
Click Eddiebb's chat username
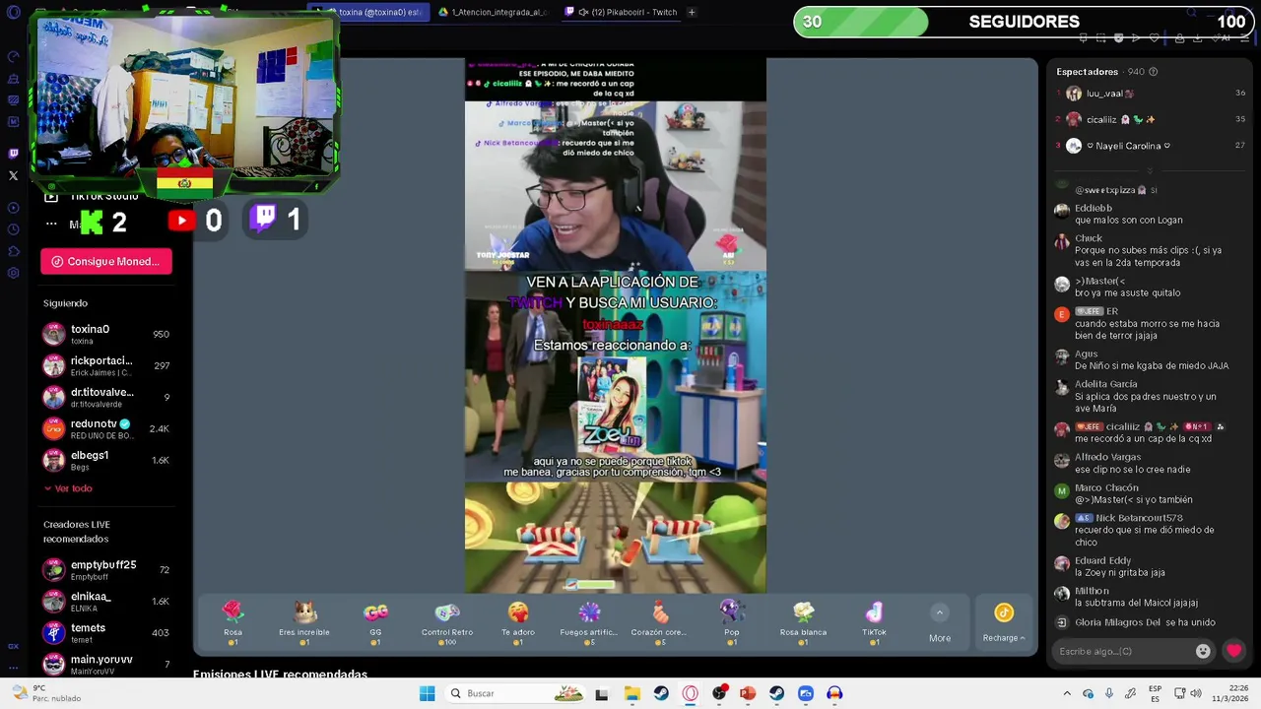(x=1094, y=208)
